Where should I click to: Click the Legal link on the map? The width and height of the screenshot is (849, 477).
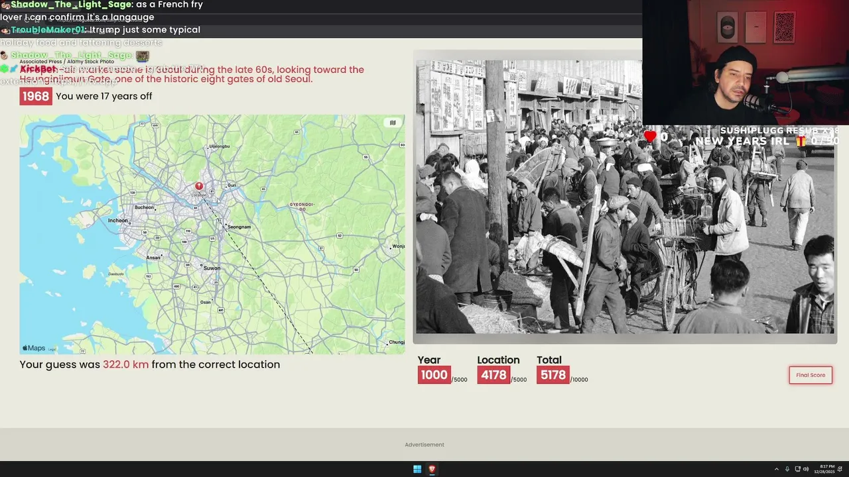52,349
